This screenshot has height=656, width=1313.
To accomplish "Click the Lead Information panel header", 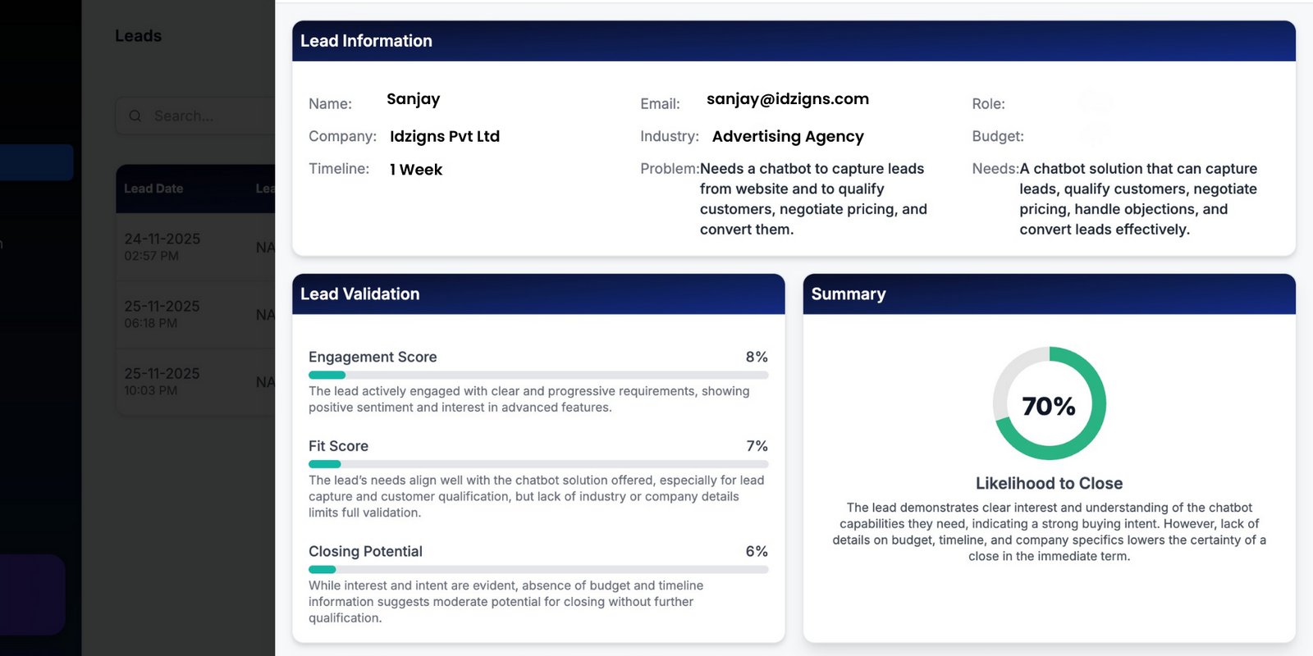I will (793, 41).
